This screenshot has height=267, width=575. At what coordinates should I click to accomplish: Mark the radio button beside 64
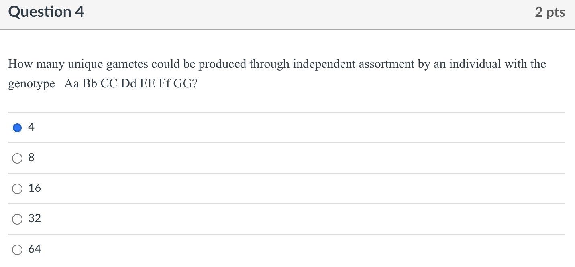click(x=17, y=250)
